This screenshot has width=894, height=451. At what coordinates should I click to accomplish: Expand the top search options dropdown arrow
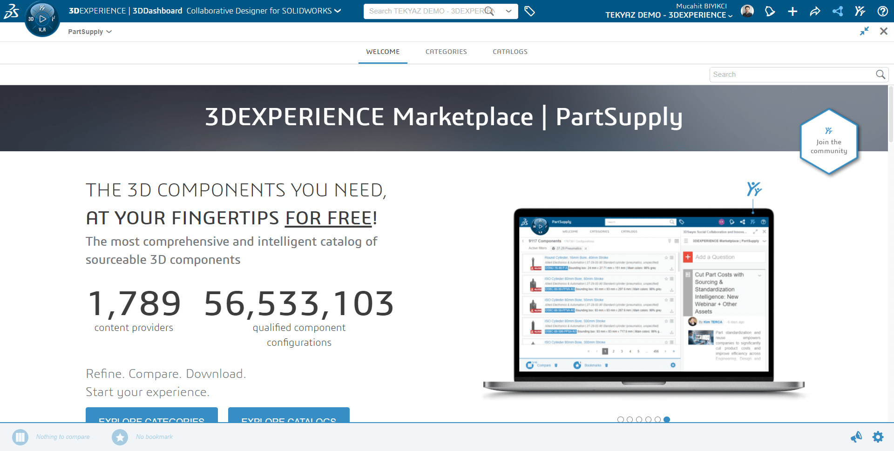click(508, 11)
